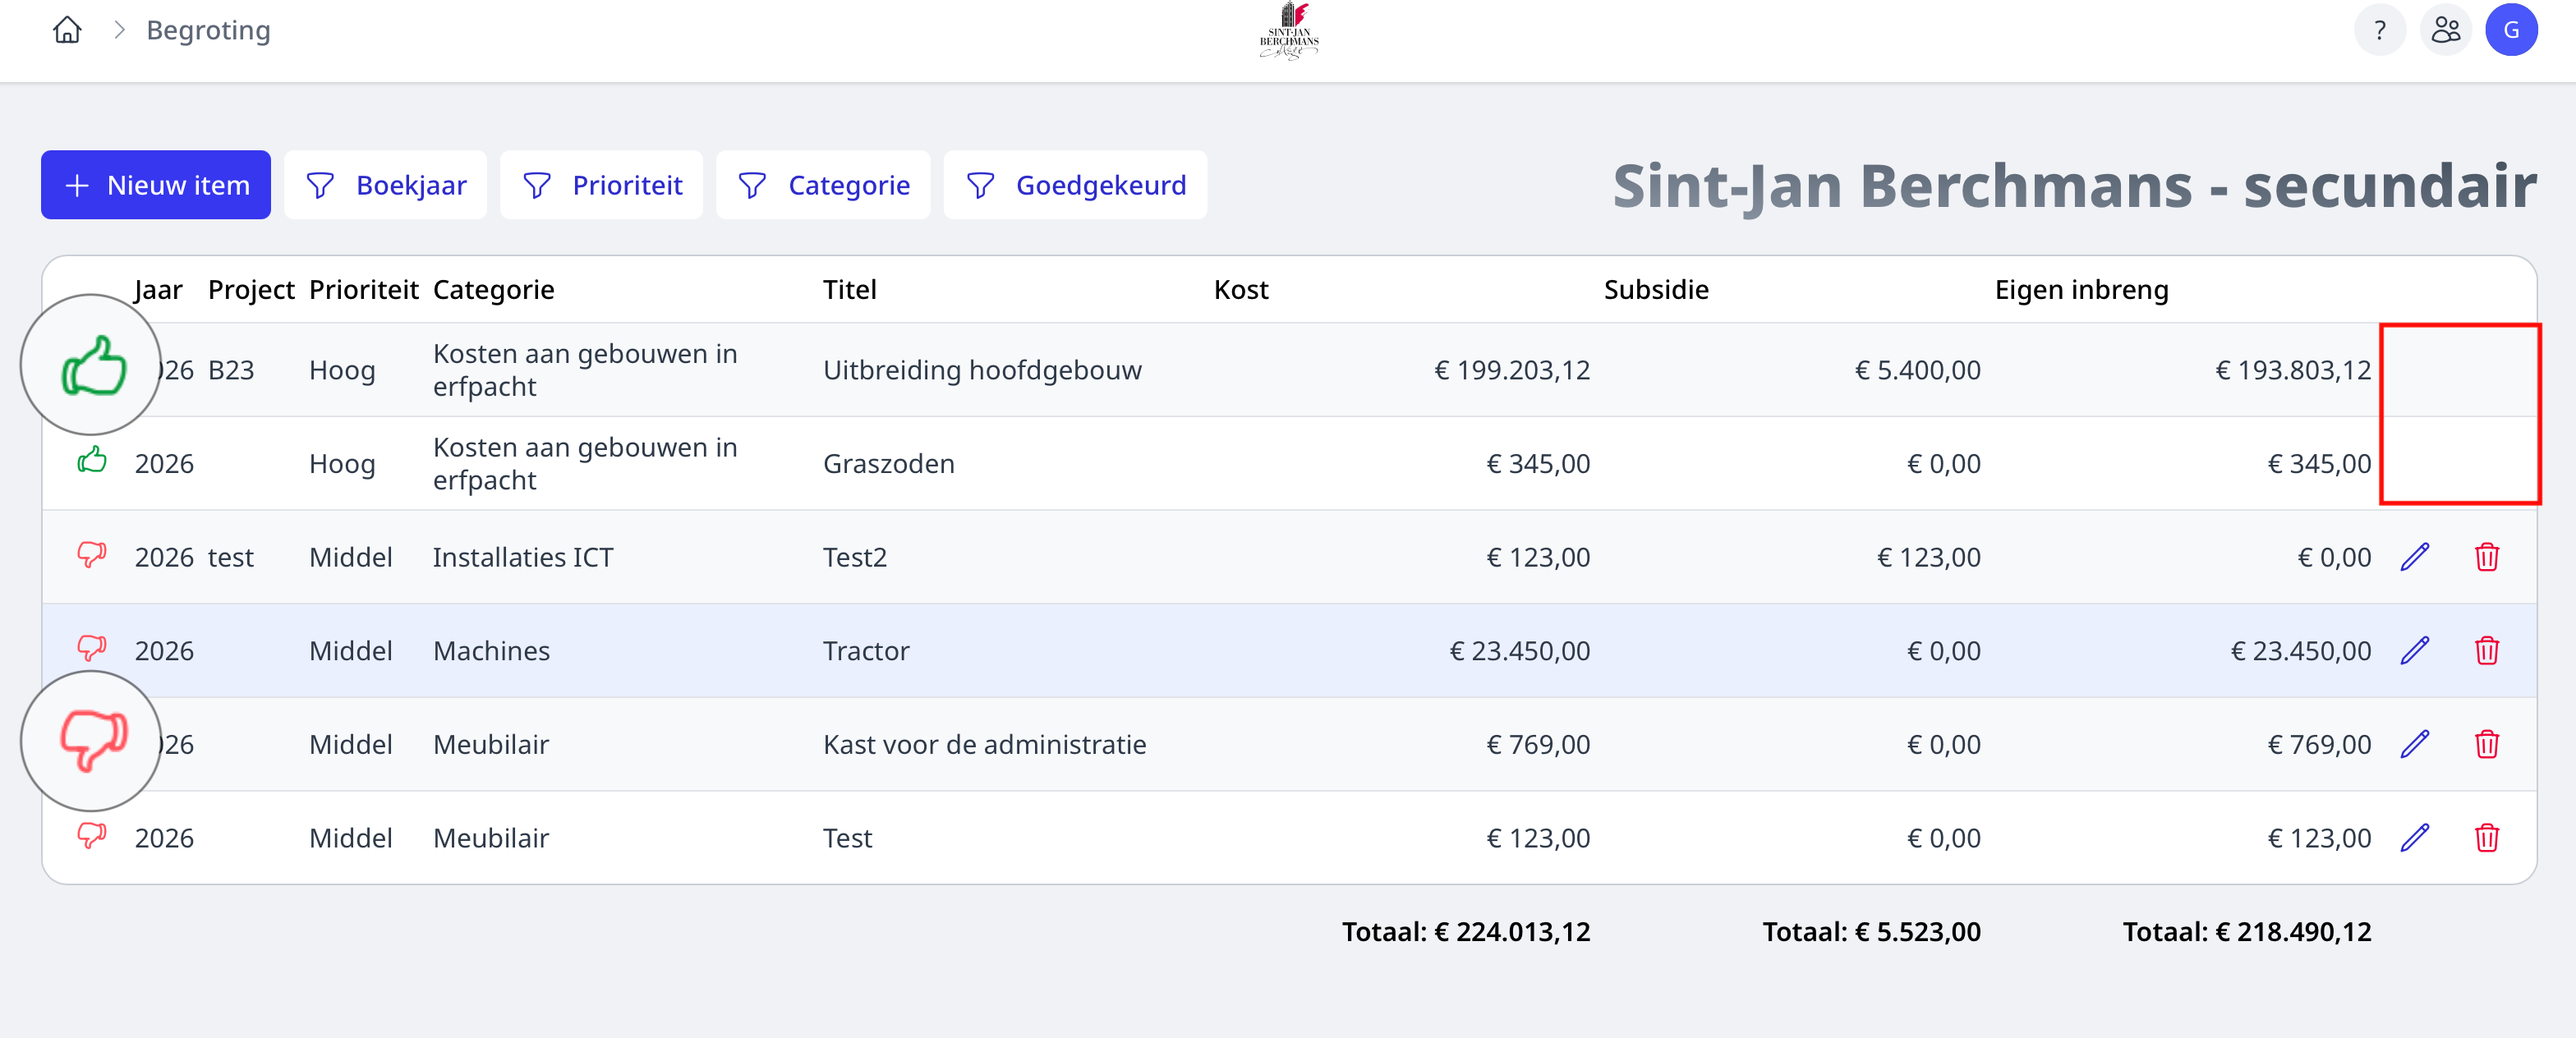The width and height of the screenshot is (2576, 1038).
Task: Toggle approval thumb on Tractor row
Action: (x=92, y=648)
